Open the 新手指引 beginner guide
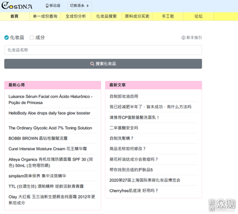Viewport: 238px width, 214px height. pos(192,37)
